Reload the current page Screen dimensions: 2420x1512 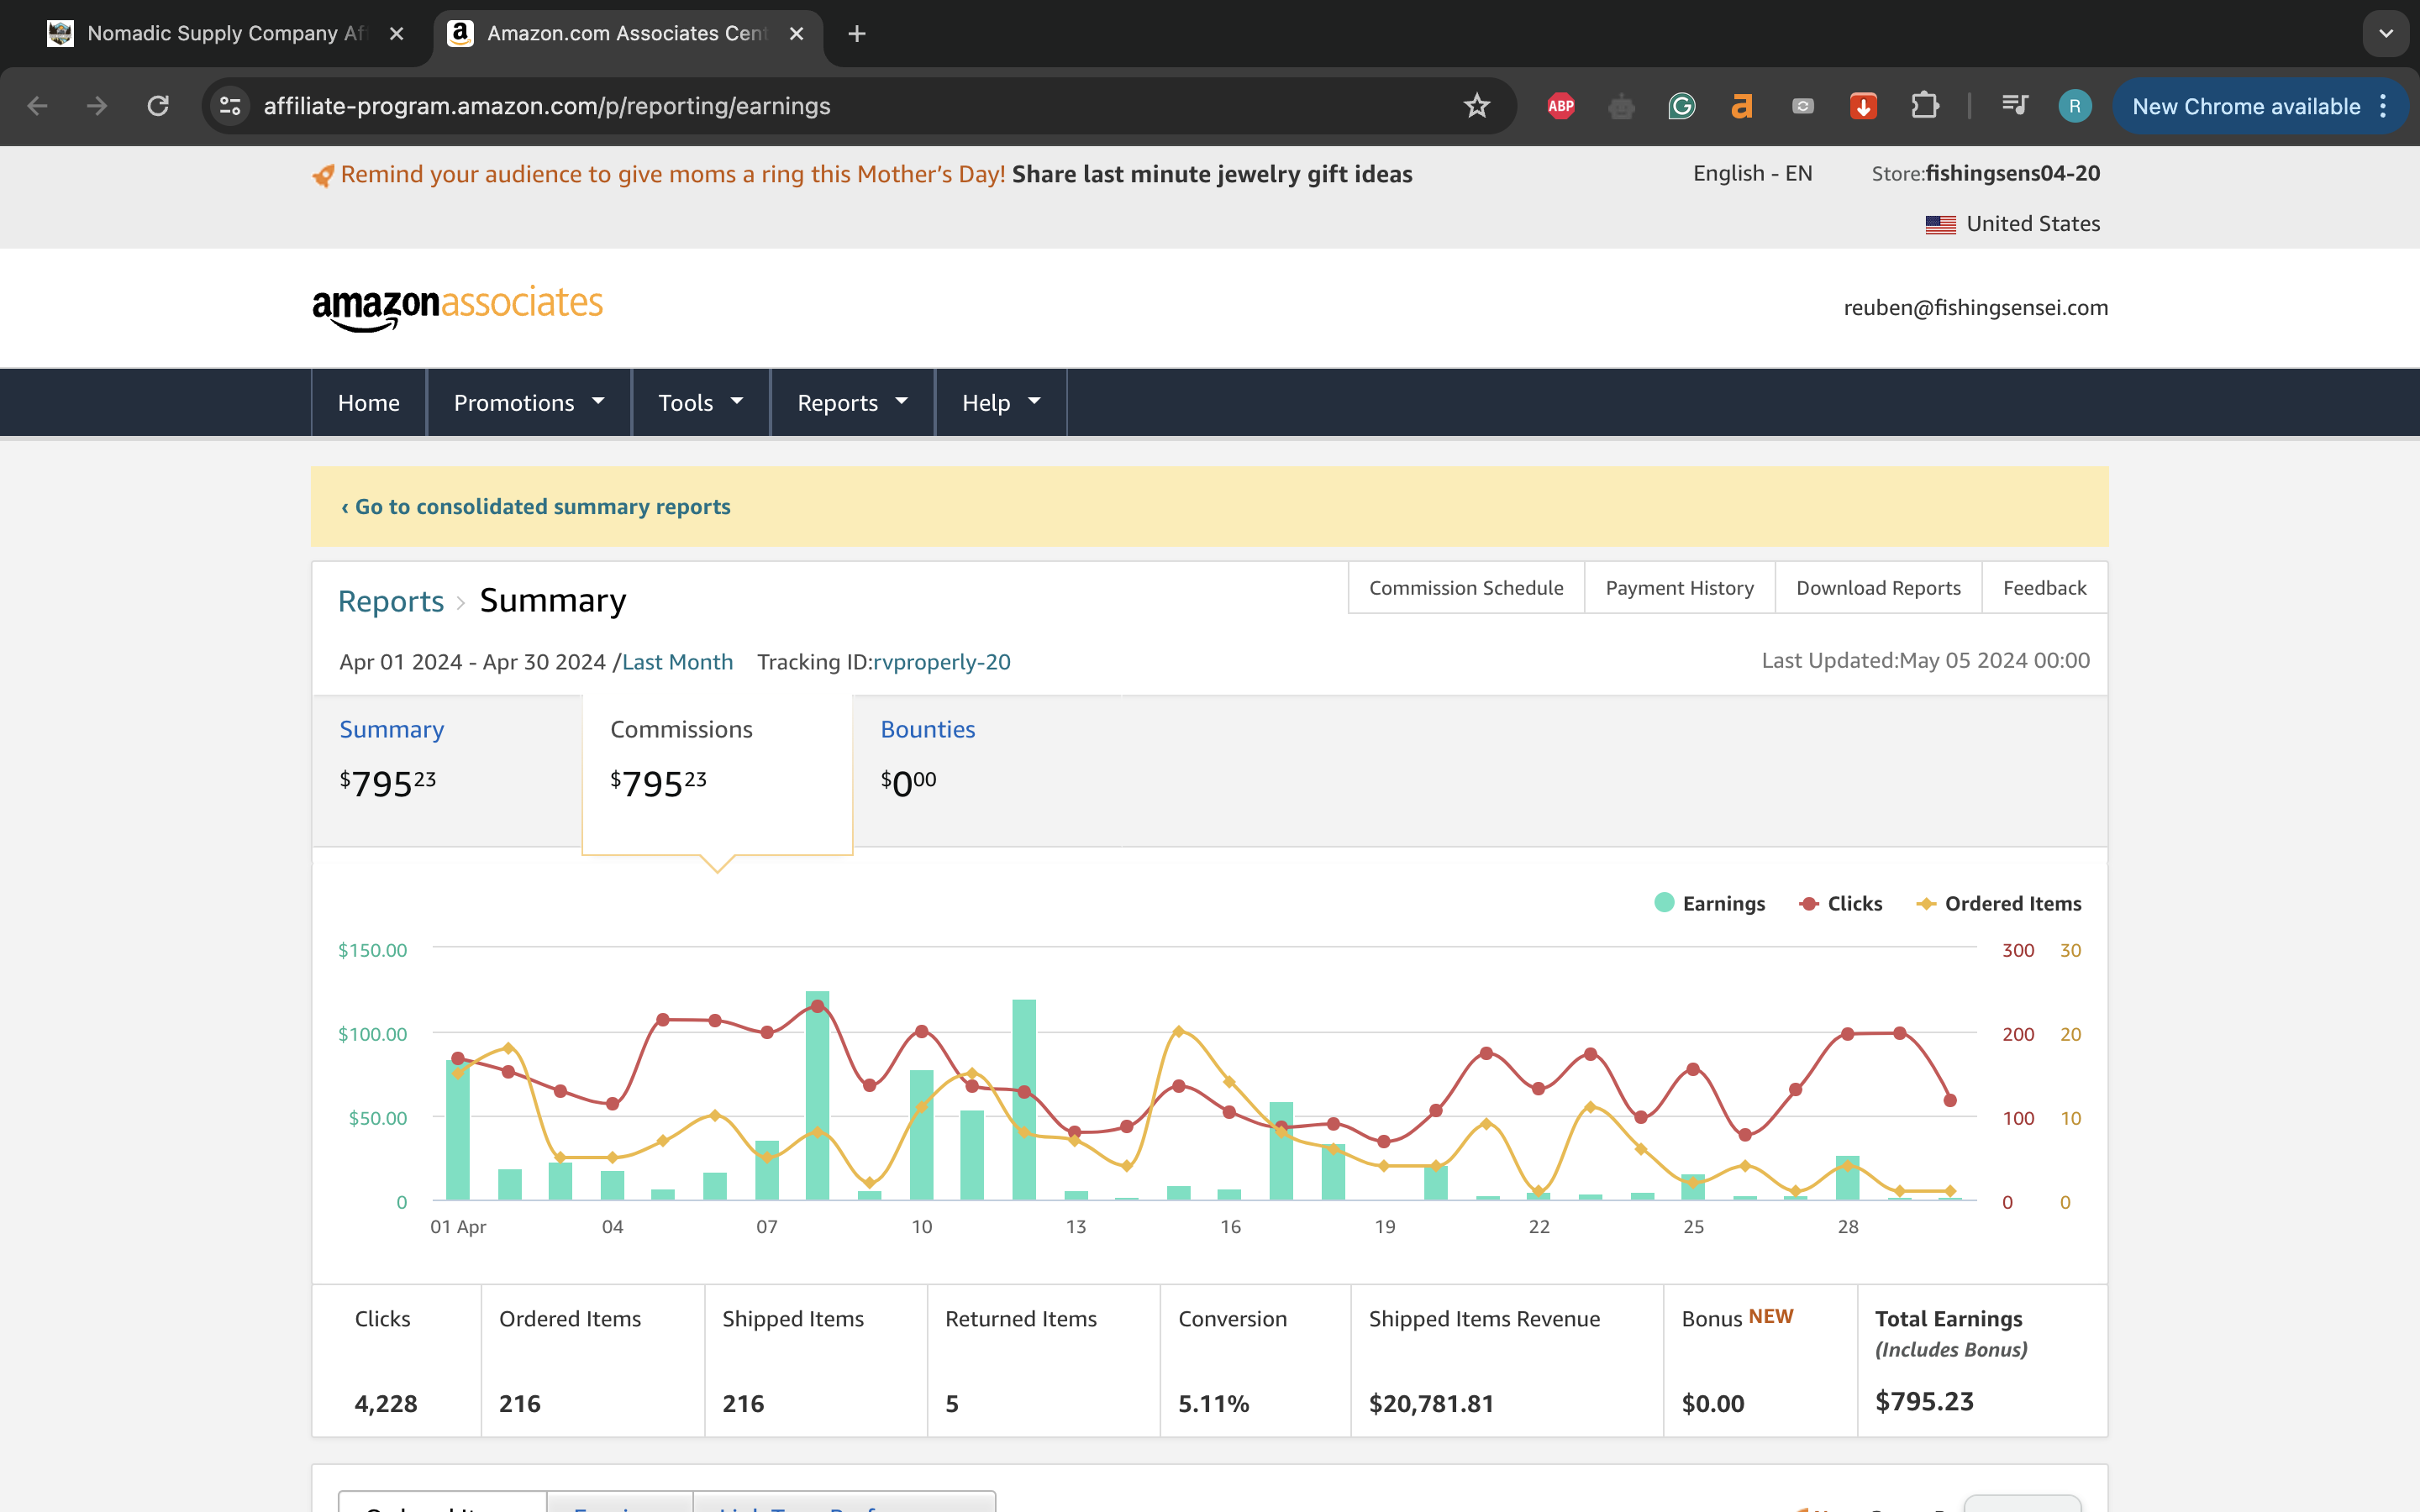(x=158, y=106)
